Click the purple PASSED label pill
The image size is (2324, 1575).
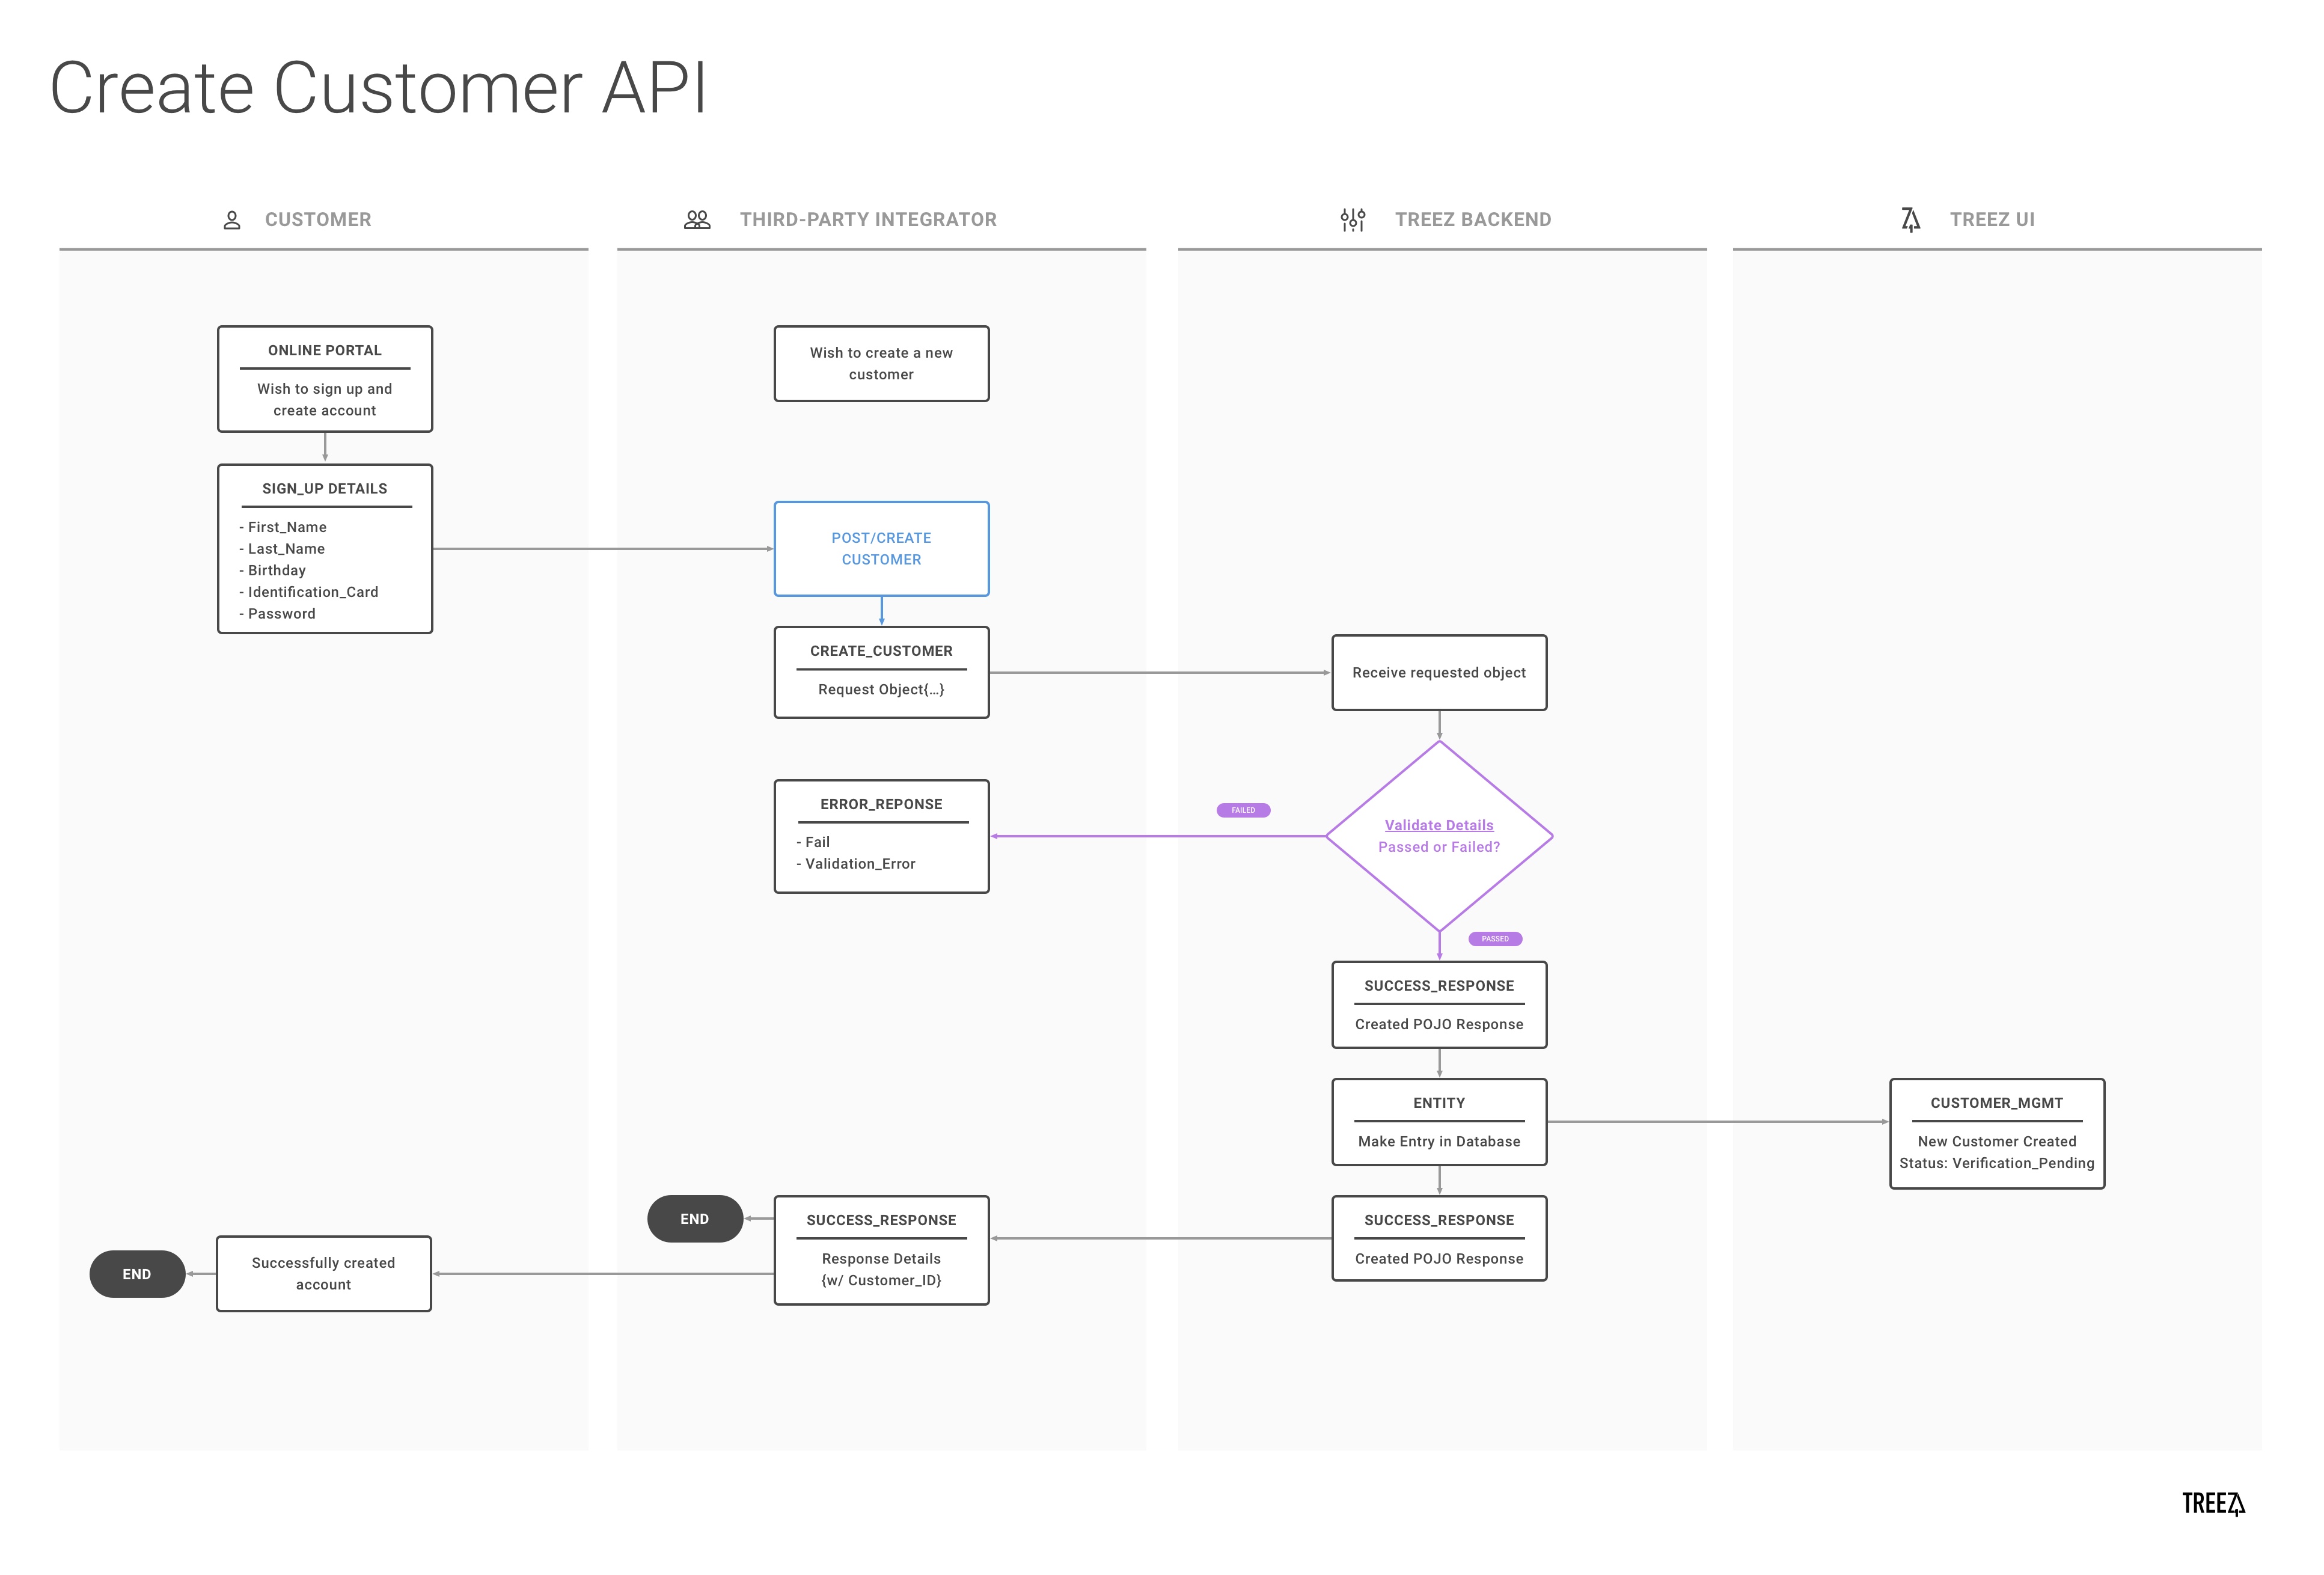[1494, 939]
